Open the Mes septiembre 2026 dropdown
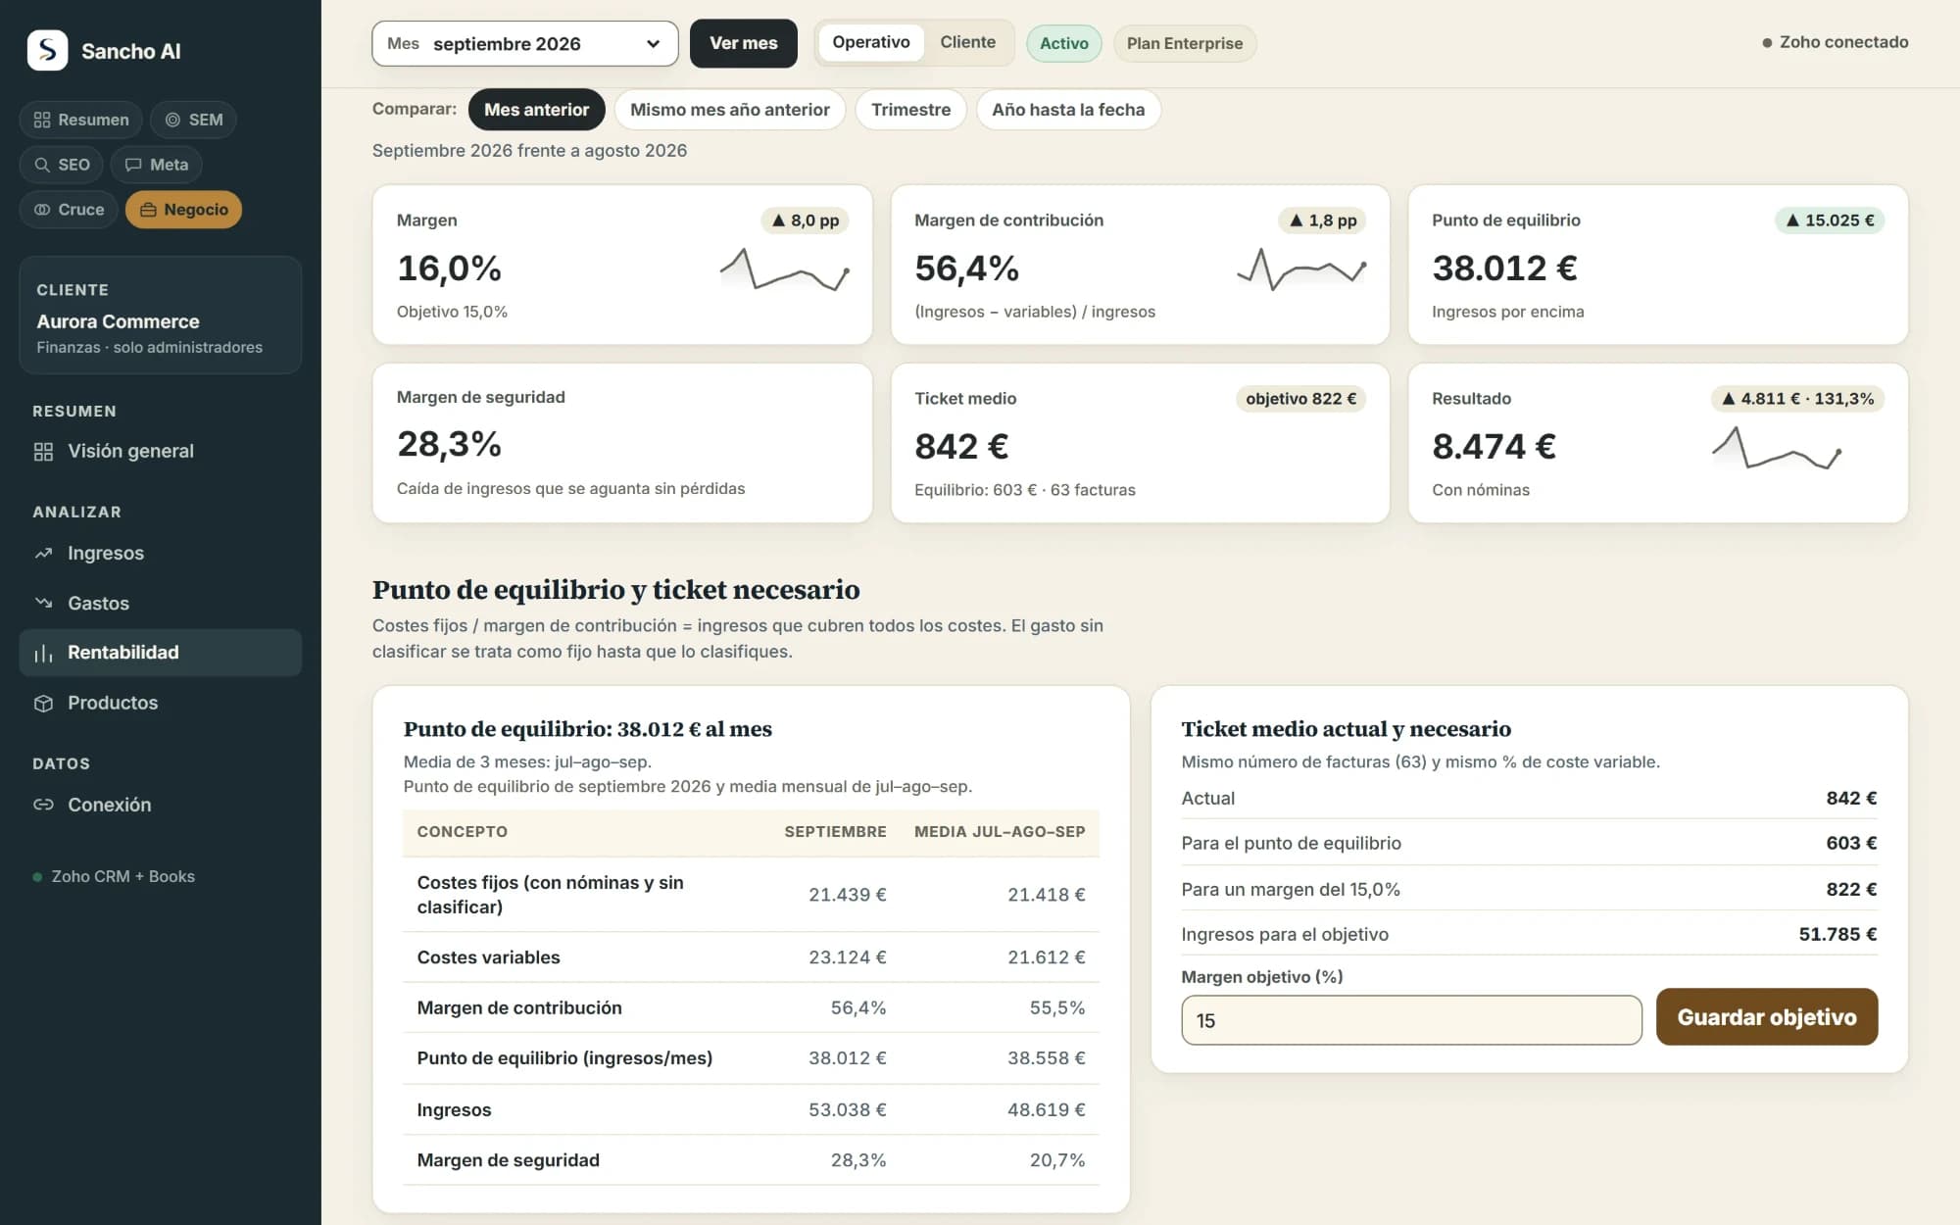This screenshot has height=1225, width=1960. coord(525,44)
